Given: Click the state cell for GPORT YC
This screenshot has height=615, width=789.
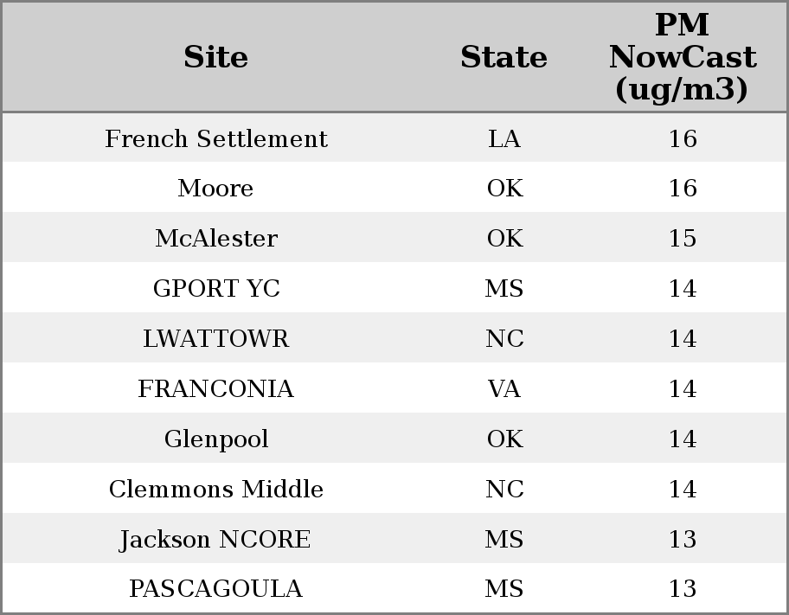Looking at the screenshot, I should [x=504, y=289].
